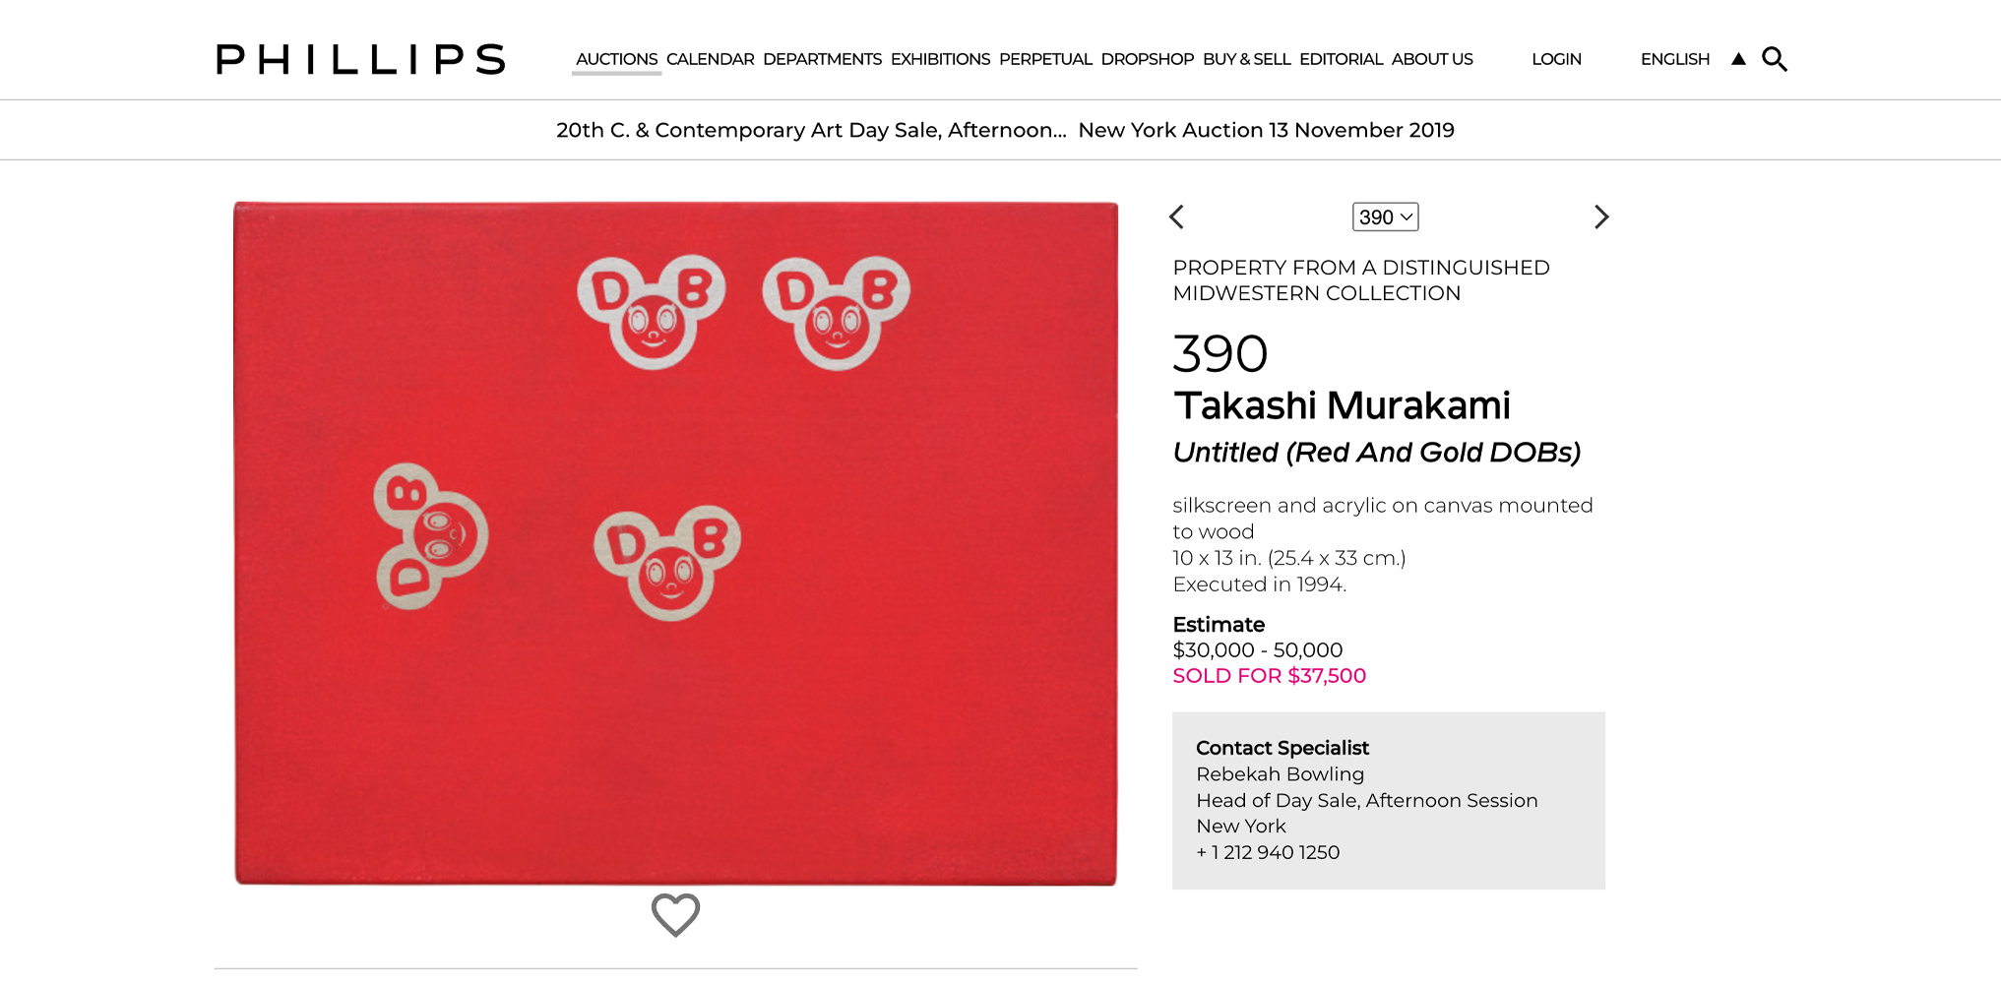The width and height of the screenshot is (2001, 984).
Task: Click the PHILLIPS logo
Action: [x=360, y=59]
